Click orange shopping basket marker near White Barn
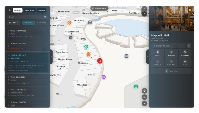This screenshot has height=113, width=199. click(x=69, y=23)
